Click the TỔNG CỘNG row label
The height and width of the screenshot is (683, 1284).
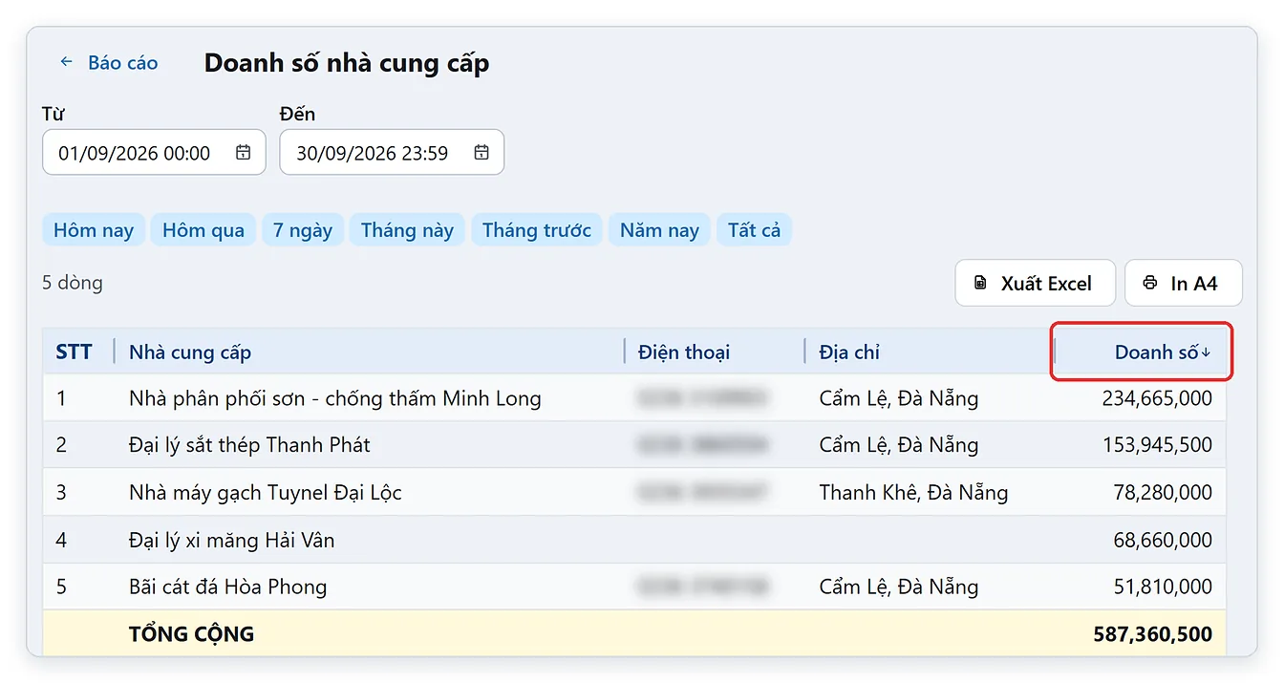(x=191, y=634)
